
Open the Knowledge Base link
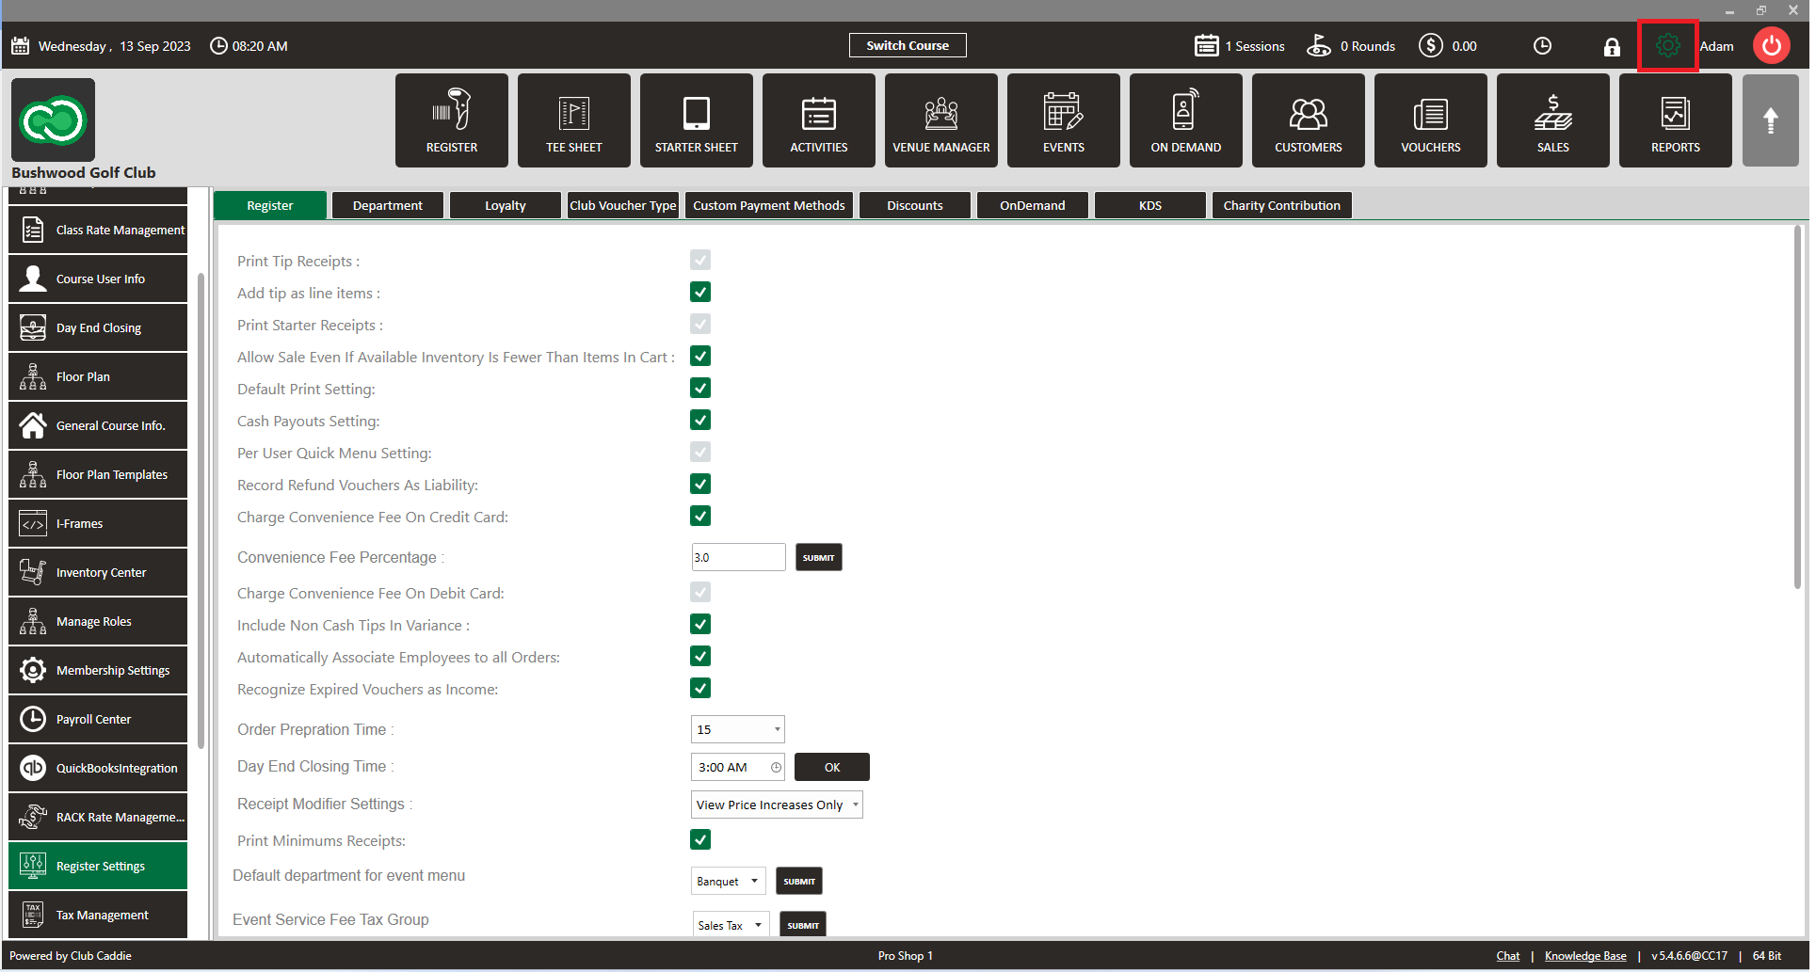click(1585, 955)
